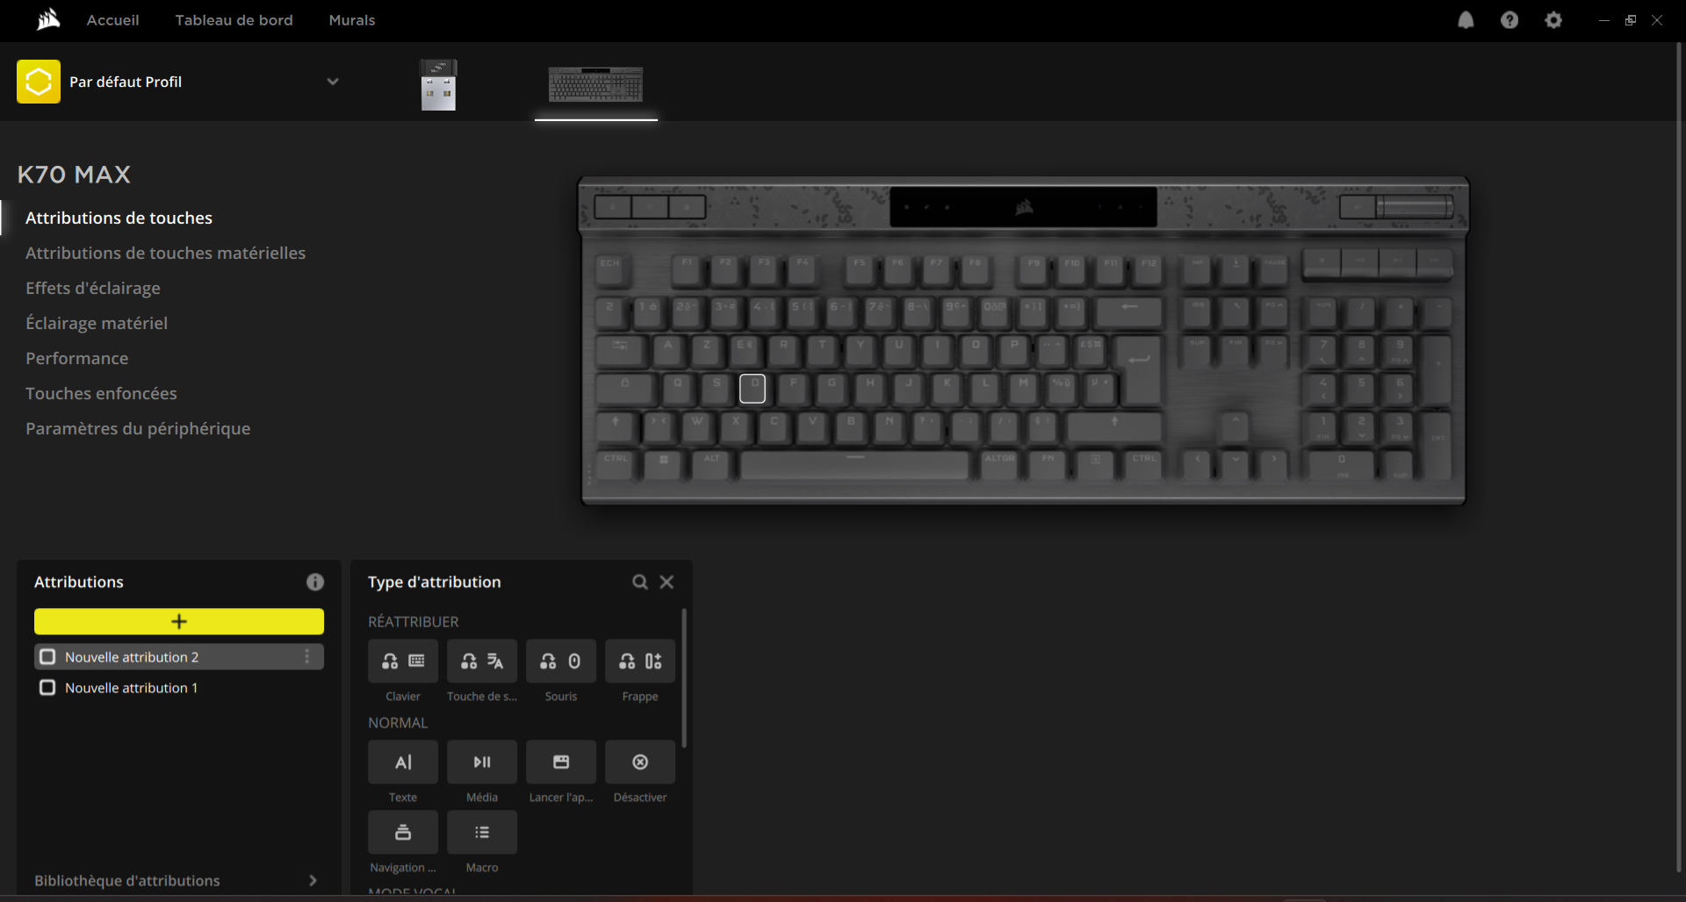Select the Désactiver assignment icon
This screenshot has height=902, width=1686.
click(x=640, y=762)
